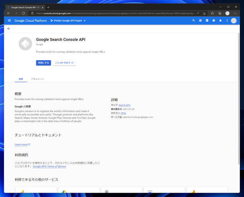Select the Google Search Console API browser tab
Viewport: 244px width, 197px height.
click(x=25, y=8)
